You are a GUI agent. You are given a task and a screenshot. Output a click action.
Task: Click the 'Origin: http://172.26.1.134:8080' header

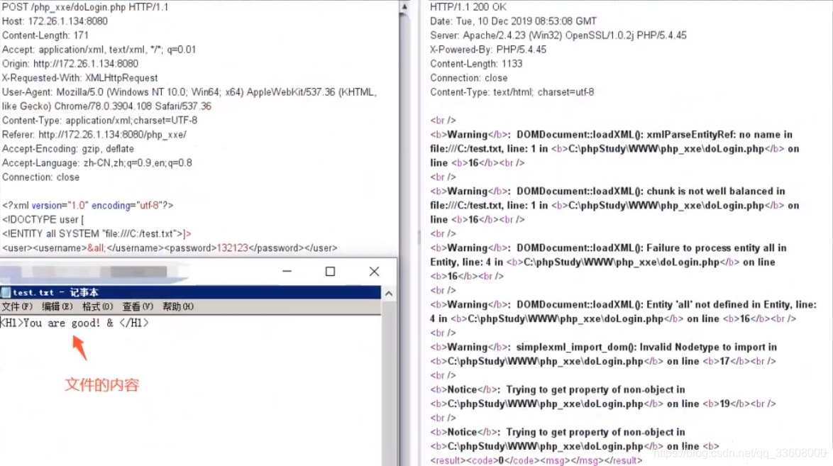pyautogui.click(x=70, y=64)
